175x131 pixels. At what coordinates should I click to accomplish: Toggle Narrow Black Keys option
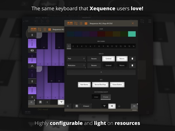[x=100, y=84]
